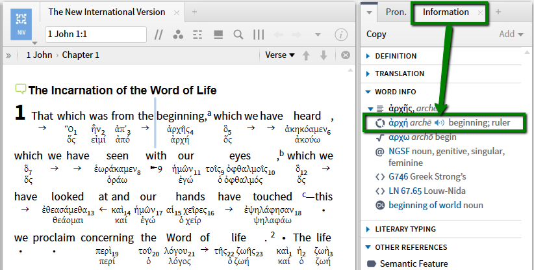Screen dimensions: 534x270
Task: Collapse the OTHER REFERENCES section
Action: pyautogui.click(x=368, y=247)
